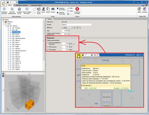Click the print icon in CYPELUX window
Viewport: 149px width, 115px height.
pos(92,55)
